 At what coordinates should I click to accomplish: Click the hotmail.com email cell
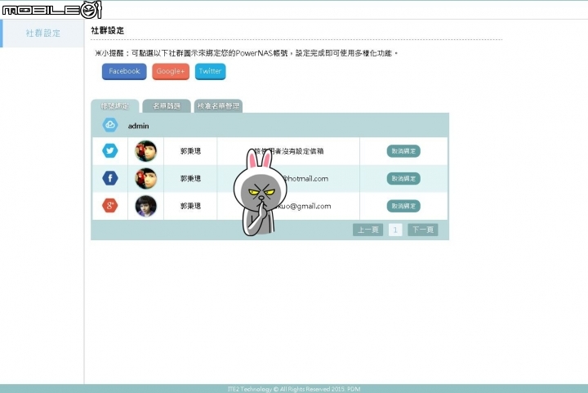pos(288,178)
